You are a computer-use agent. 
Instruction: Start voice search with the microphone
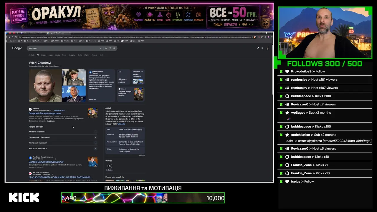click(106, 48)
